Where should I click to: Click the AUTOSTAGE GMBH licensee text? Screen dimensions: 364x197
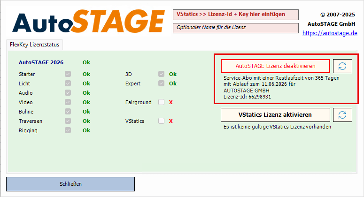pos(247,91)
